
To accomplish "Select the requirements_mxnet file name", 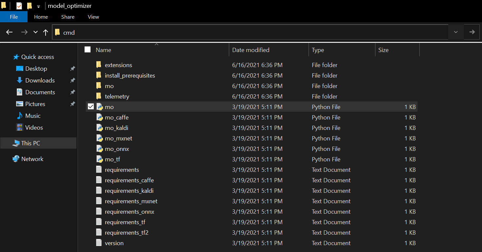I will pos(131,201).
